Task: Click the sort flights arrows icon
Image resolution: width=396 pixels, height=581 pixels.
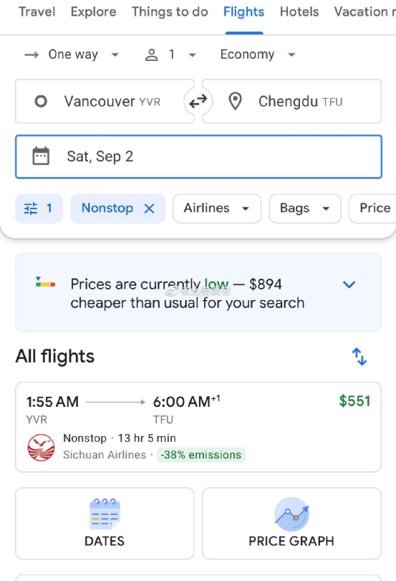Action: pyautogui.click(x=359, y=357)
